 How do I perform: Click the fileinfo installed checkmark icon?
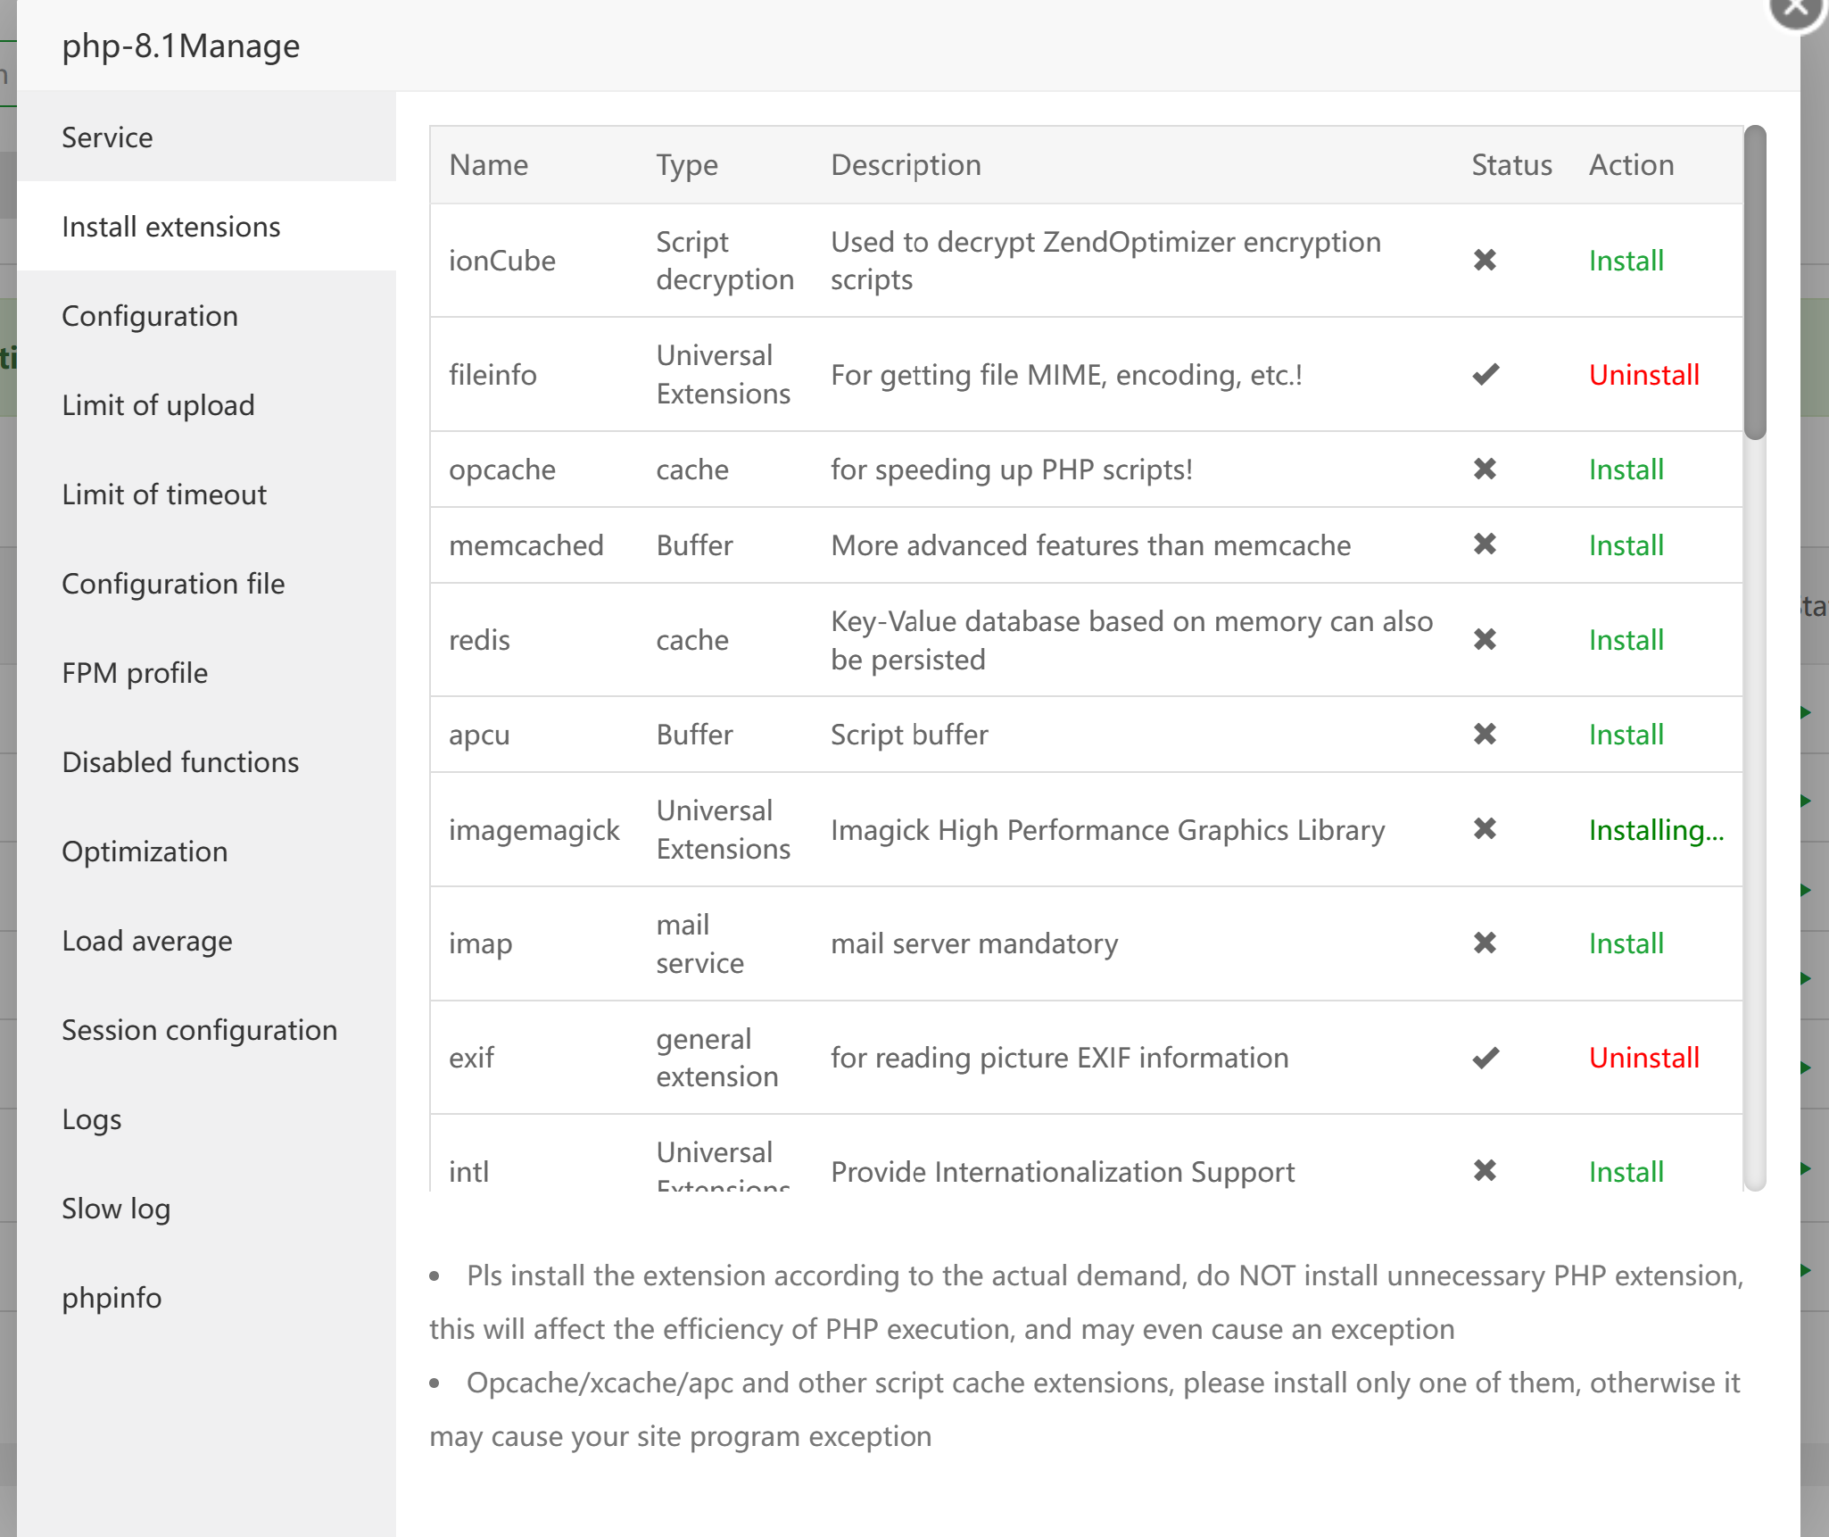[1486, 375]
